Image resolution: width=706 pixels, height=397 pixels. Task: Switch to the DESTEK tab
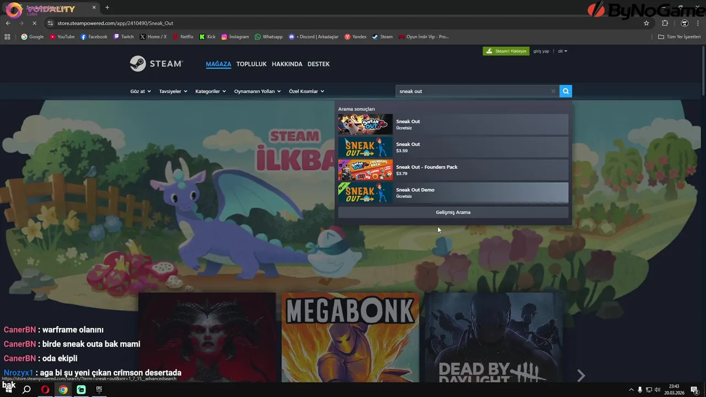(x=318, y=64)
